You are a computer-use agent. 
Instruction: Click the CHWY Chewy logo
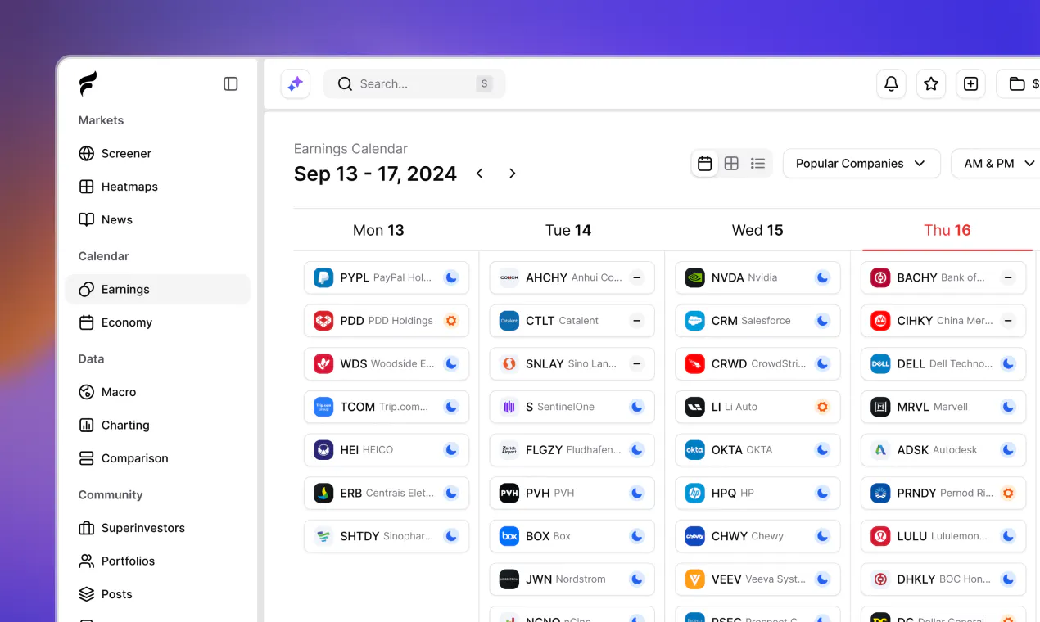click(x=695, y=536)
